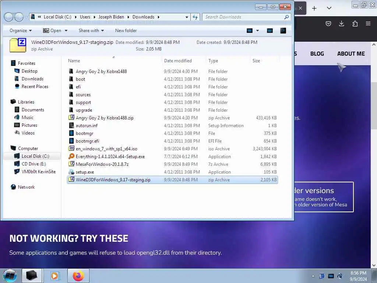
Task: Click the Angry Goy 2 folder icon
Action: click(x=71, y=71)
